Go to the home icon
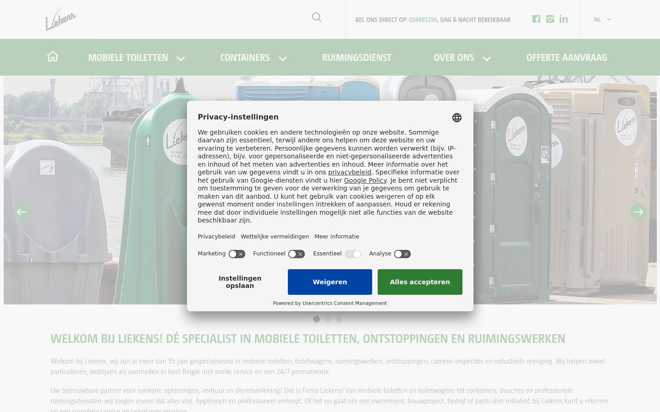 [53, 56]
